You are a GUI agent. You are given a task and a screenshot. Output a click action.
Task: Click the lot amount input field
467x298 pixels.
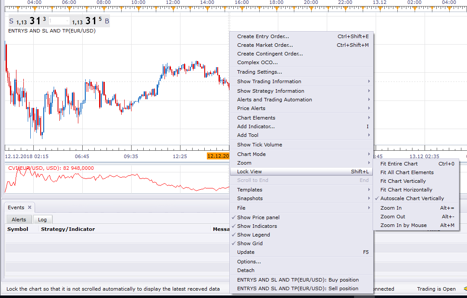59,21
